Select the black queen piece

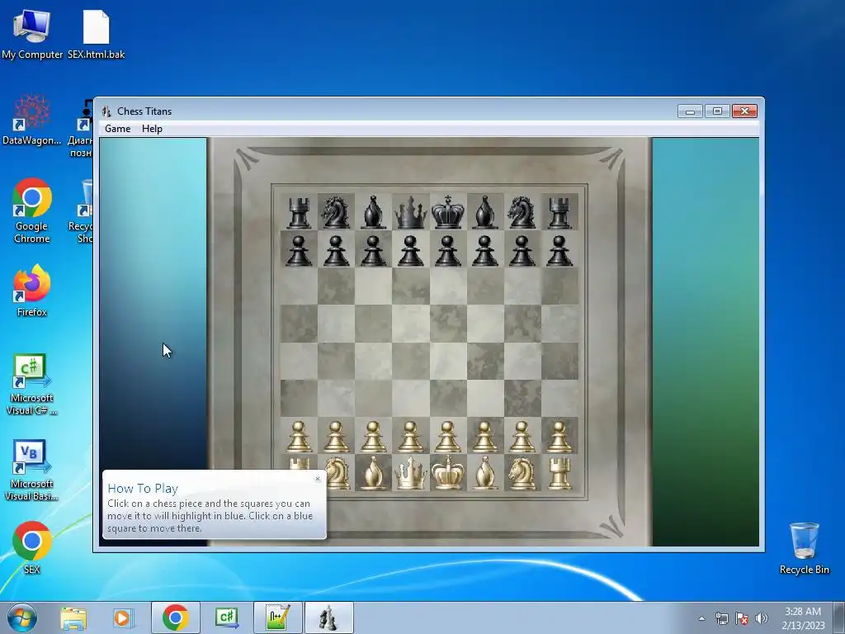coord(411,212)
